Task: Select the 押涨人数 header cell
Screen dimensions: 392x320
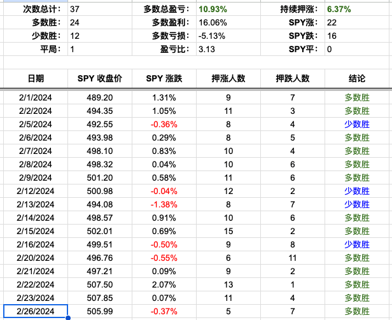Action: [228, 78]
